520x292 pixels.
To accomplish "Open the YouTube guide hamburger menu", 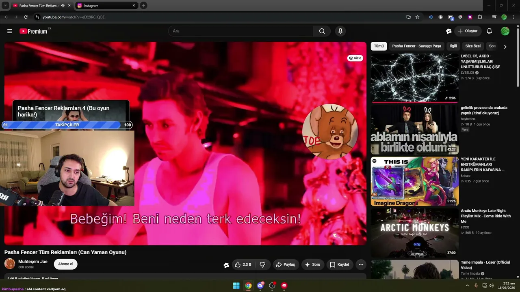I will click(x=10, y=31).
